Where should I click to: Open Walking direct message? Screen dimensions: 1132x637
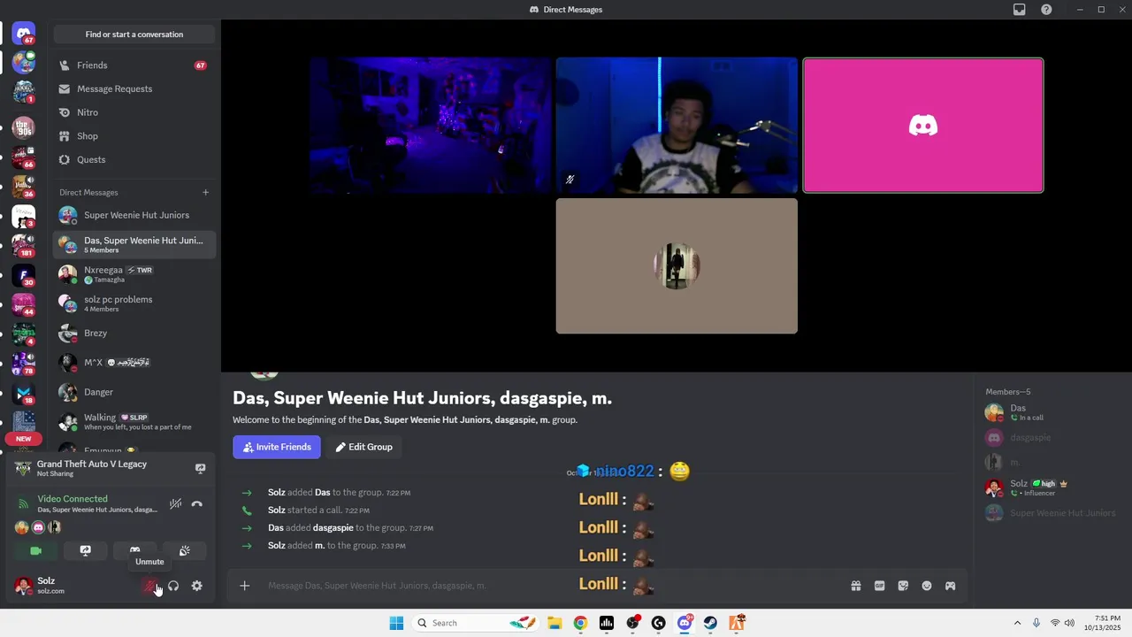[134, 421]
